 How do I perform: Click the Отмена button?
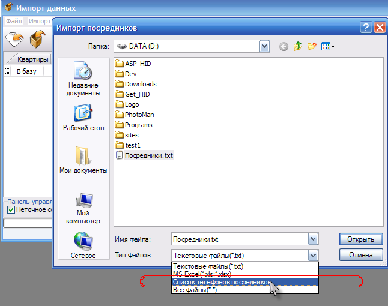[x=360, y=256]
